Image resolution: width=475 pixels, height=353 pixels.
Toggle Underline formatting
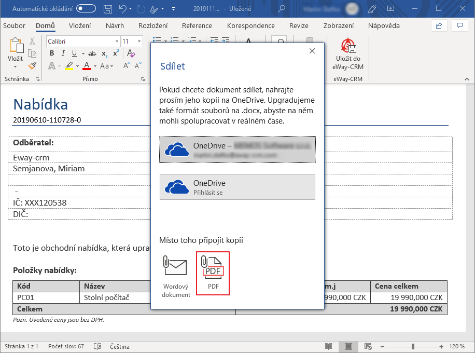74,53
